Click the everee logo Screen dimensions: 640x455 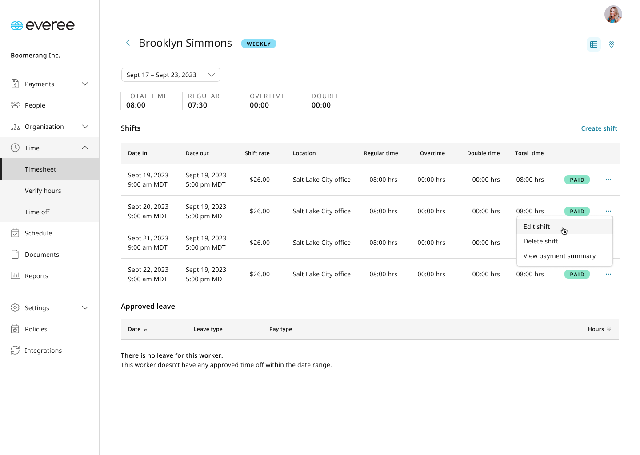click(43, 26)
